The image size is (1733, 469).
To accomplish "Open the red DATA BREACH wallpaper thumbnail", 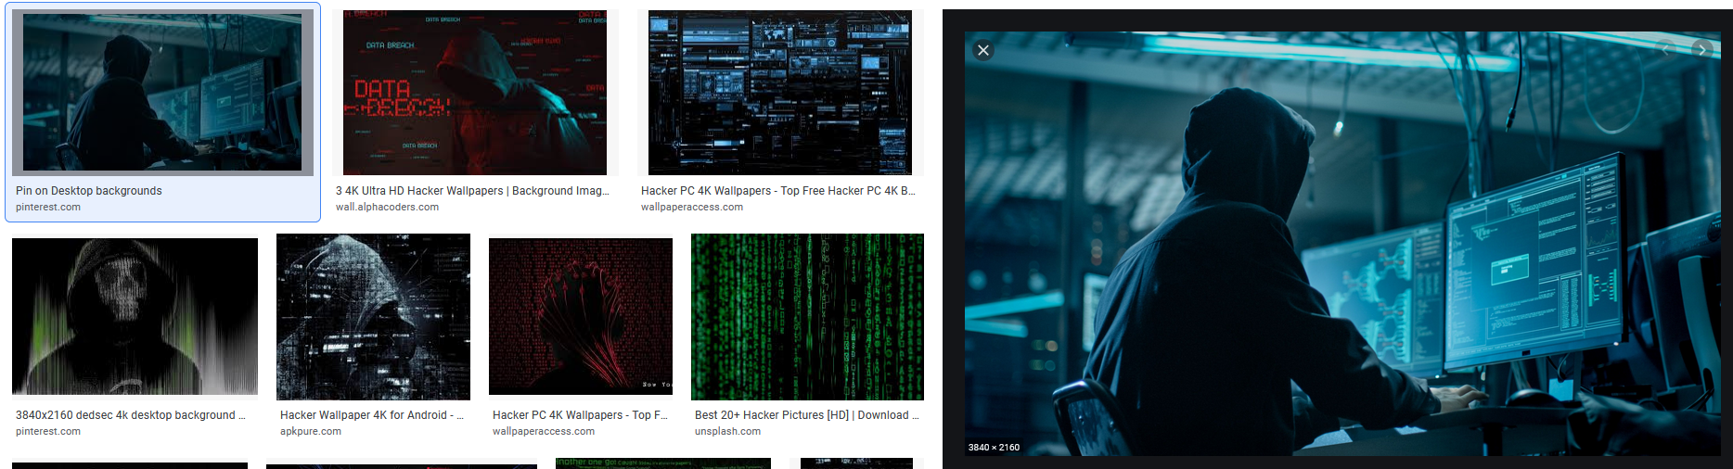I will point(474,93).
